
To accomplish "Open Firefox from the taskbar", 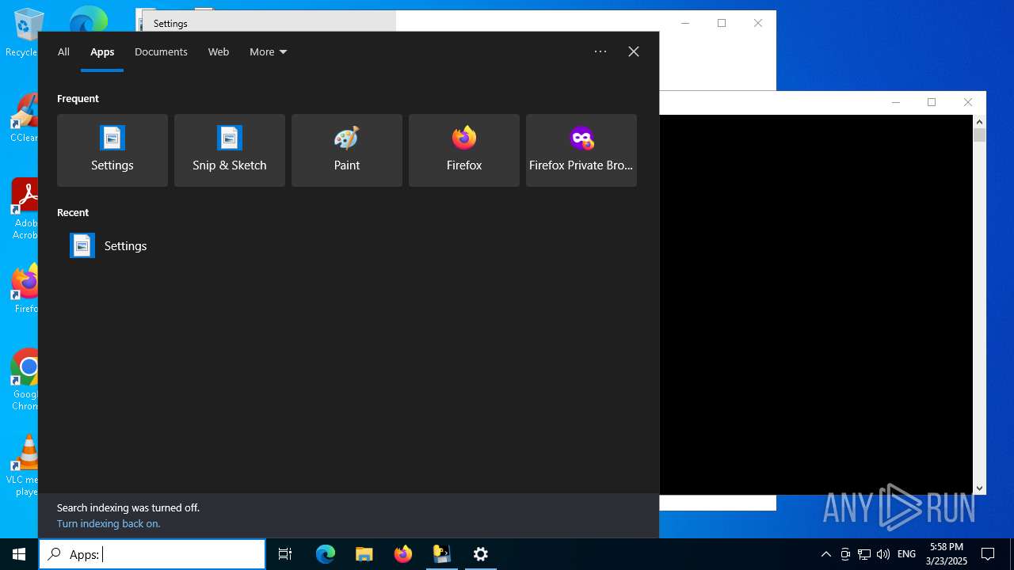I will [x=403, y=554].
